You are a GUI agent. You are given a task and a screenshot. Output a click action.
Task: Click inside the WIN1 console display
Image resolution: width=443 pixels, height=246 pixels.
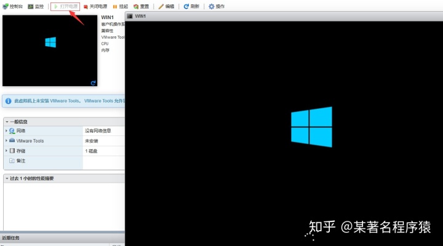click(284, 133)
